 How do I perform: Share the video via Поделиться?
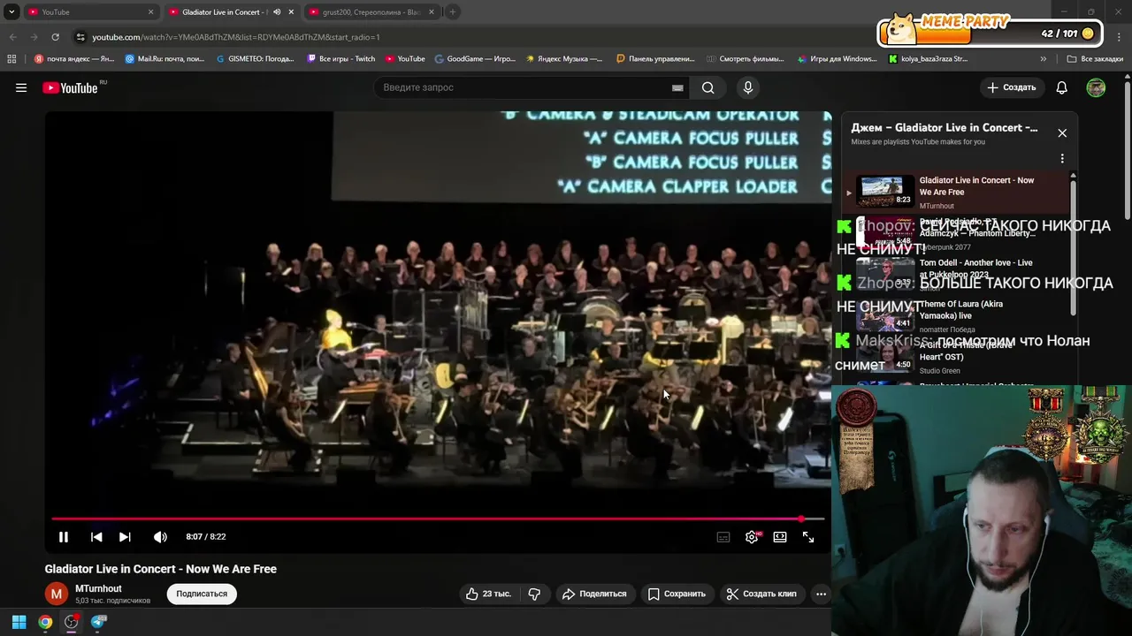[x=594, y=594]
